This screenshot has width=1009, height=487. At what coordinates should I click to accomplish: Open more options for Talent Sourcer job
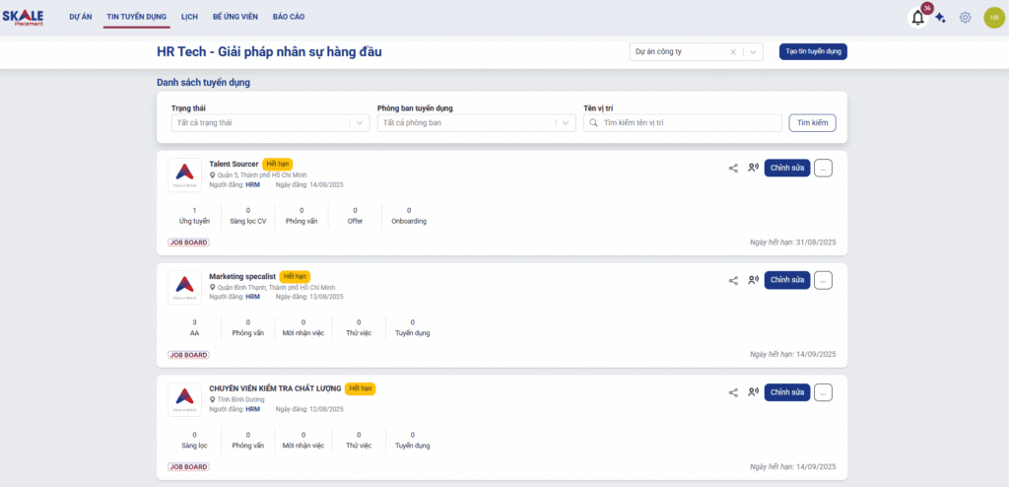(824, 168)
